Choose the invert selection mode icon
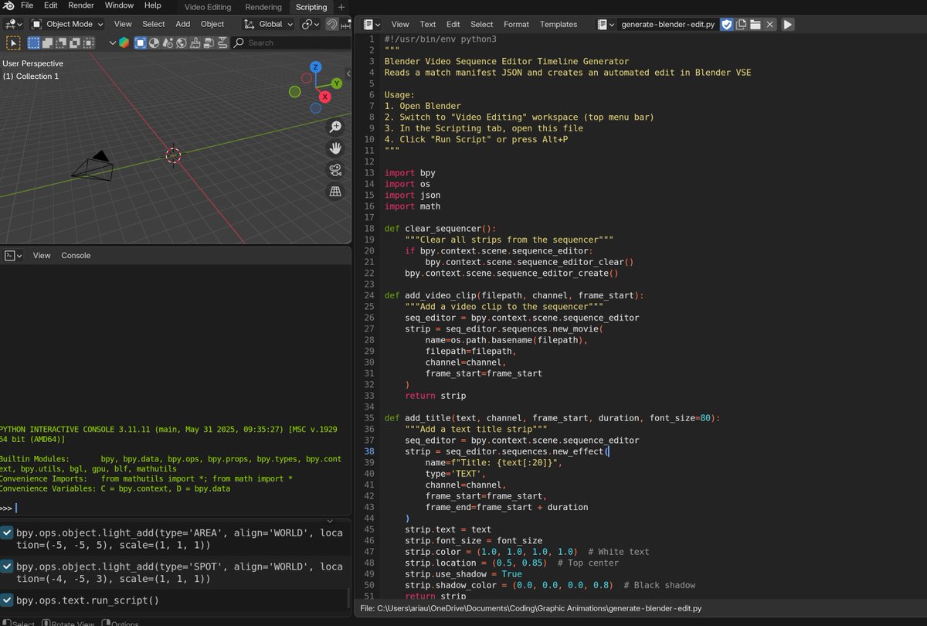The image size is (927, 626). tap(75, 43)
